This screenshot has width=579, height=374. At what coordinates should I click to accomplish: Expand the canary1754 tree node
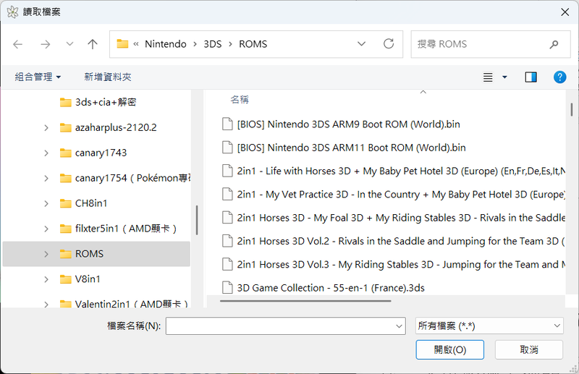pos(46,179)
